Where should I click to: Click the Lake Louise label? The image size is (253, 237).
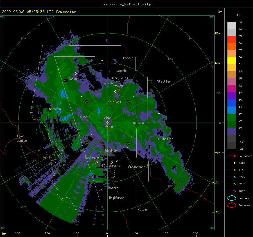[22, 138]
